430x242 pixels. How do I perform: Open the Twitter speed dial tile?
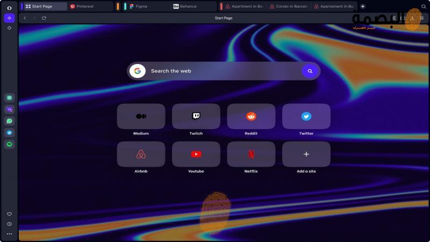coord(306,116)
